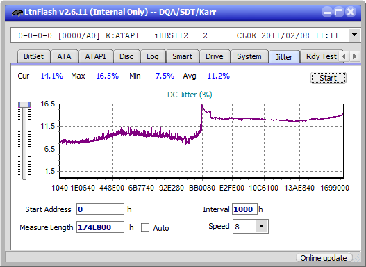This screenshot has height=267, width=366.
Task: Click the Cur value 14.1%
Action: [52, 76]
